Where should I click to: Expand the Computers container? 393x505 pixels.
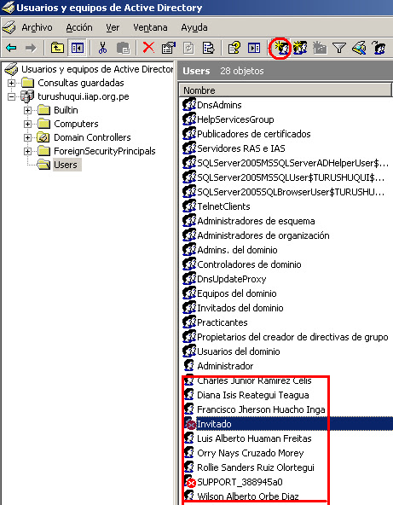pyautogui.click(x=27, y=124)
